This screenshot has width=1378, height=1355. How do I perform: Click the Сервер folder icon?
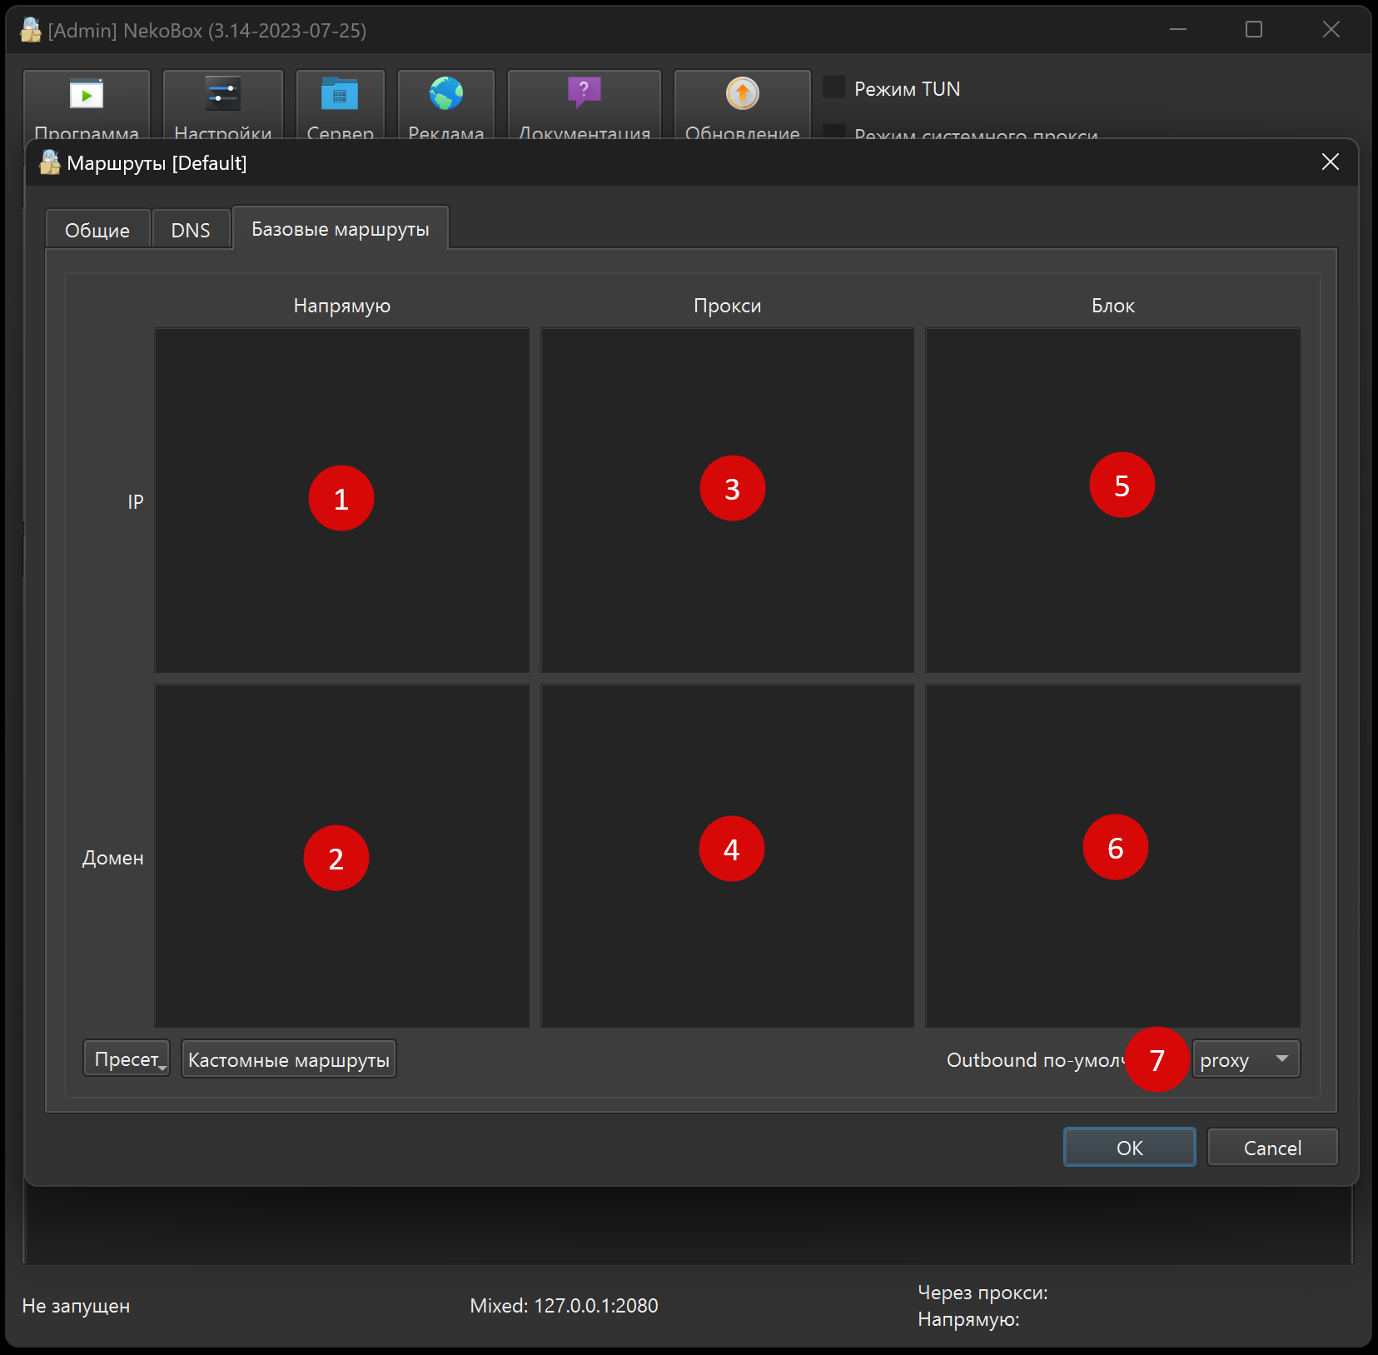(340, 95)
